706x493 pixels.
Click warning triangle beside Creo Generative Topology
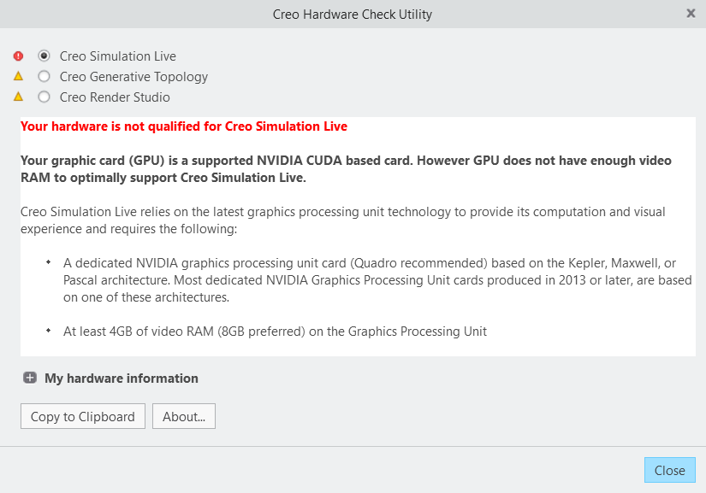(x=18, y=77)
